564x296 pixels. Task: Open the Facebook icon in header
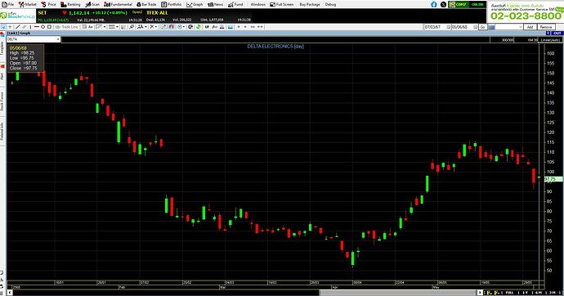coord(434,4)
